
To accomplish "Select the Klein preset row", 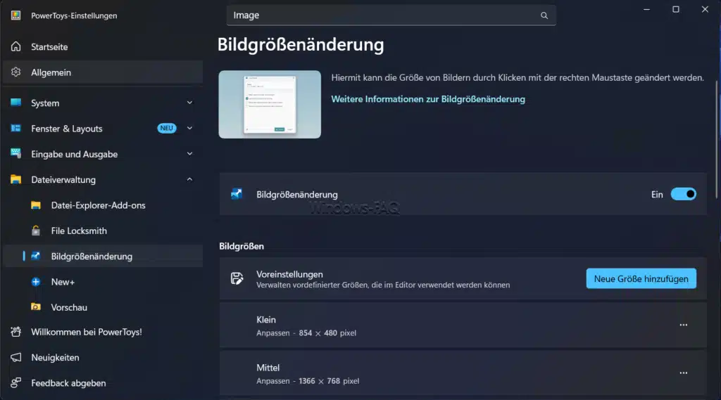I will tap(463, 325).
